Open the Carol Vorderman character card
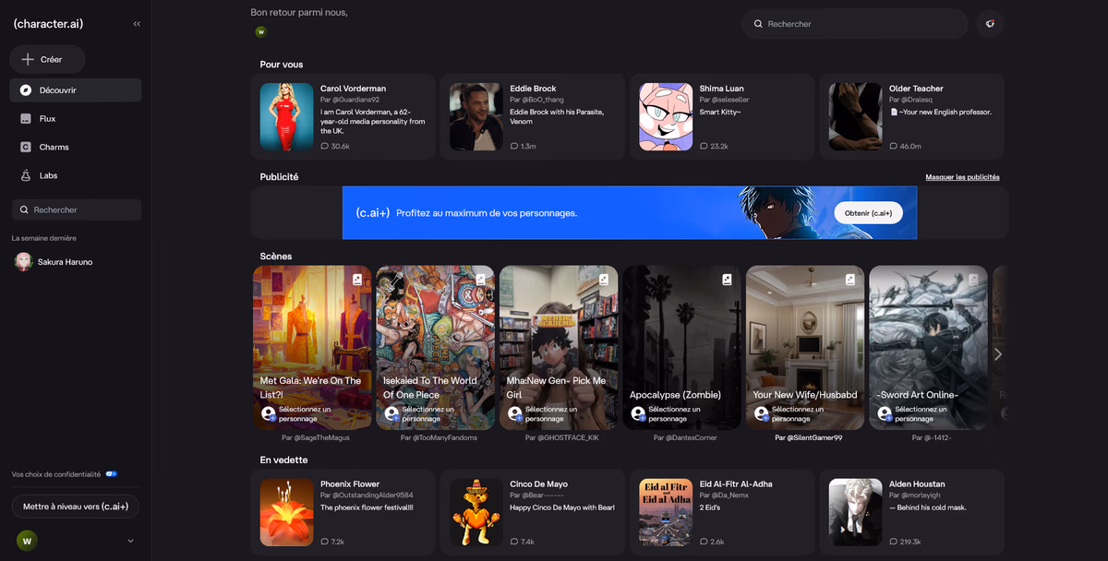Image resolution: width=1108 pixels, height=561 pixels. 343,117
